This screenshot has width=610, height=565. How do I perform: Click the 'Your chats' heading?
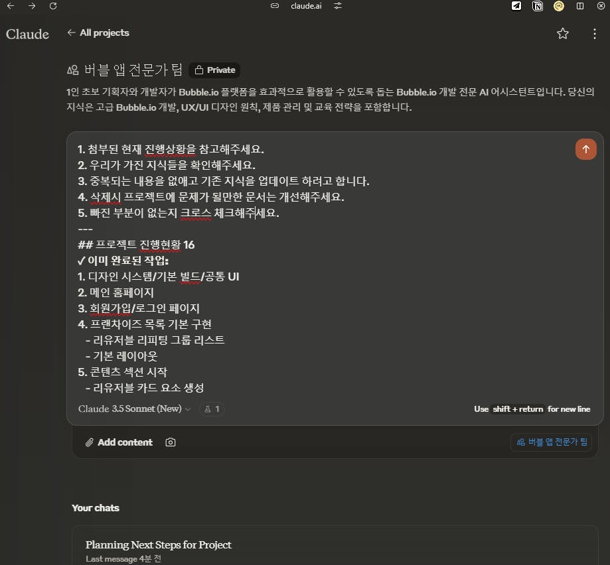pos(96,508)
